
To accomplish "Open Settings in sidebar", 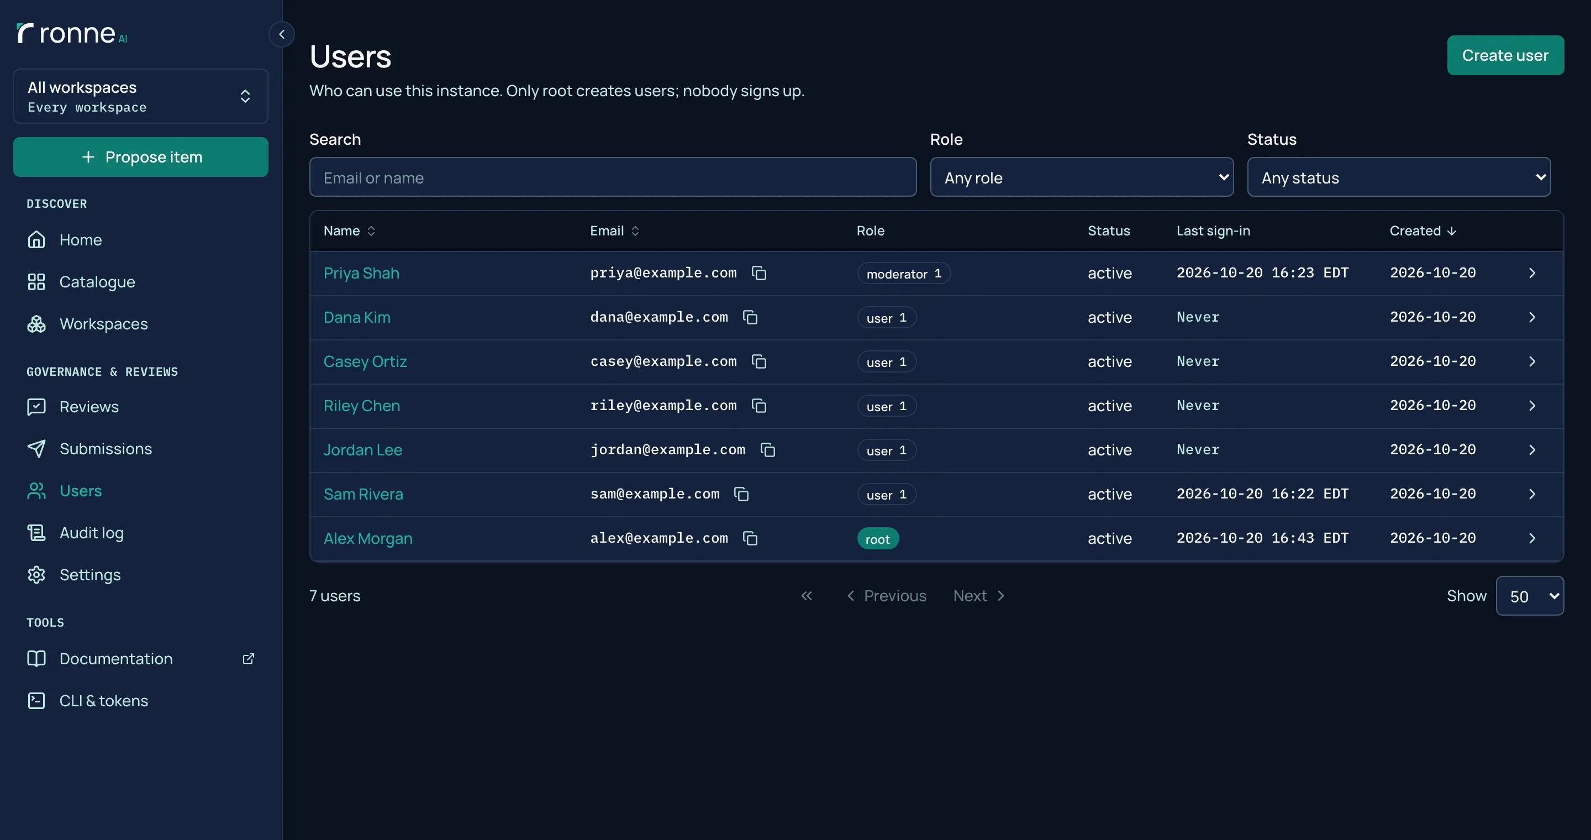I will coord(141,574).
